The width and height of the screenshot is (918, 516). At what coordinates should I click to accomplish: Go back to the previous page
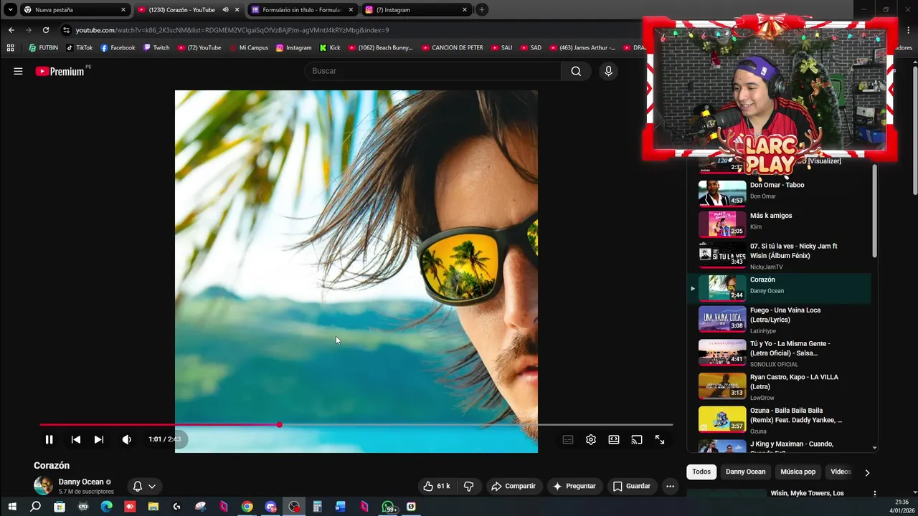[x=11, y=30]
